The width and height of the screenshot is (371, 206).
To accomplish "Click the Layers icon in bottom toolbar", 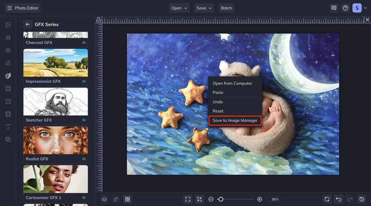I will coord(104,199).
